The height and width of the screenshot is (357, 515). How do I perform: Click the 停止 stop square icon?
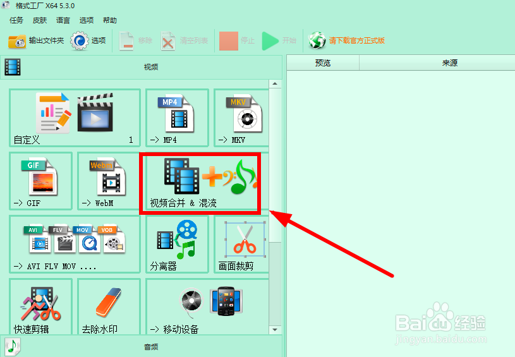(x=229, y=40)
